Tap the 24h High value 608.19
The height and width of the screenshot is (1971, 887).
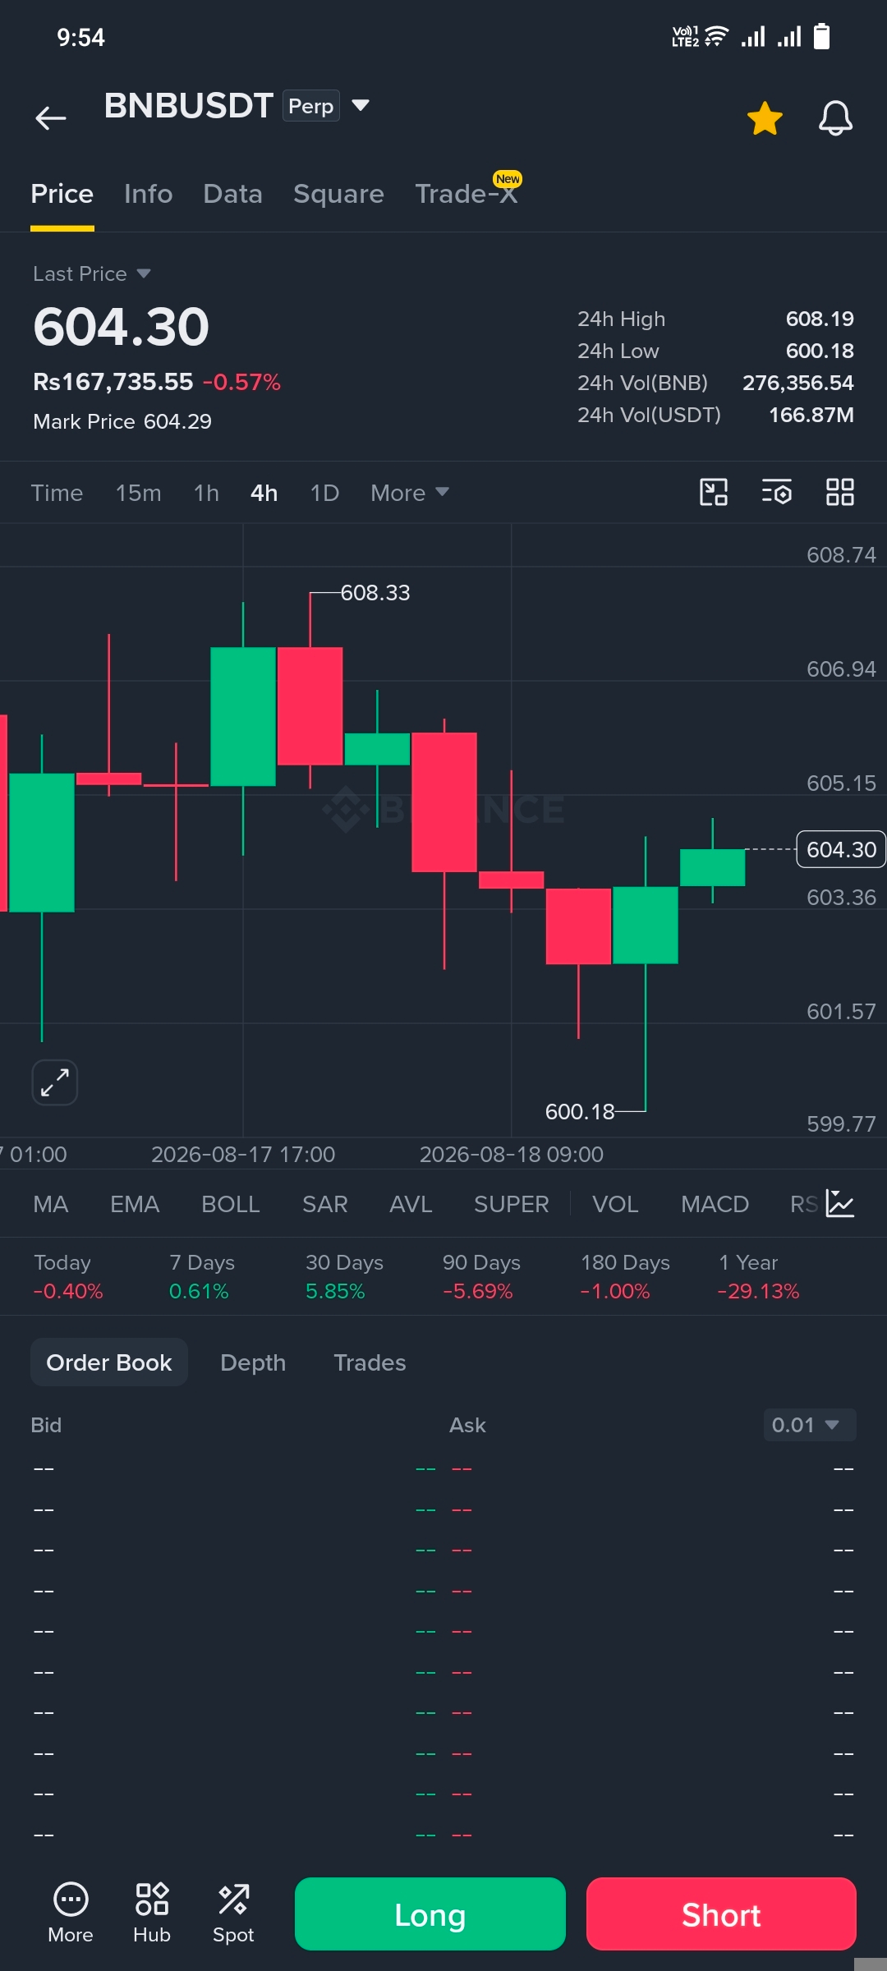point(820,319)
